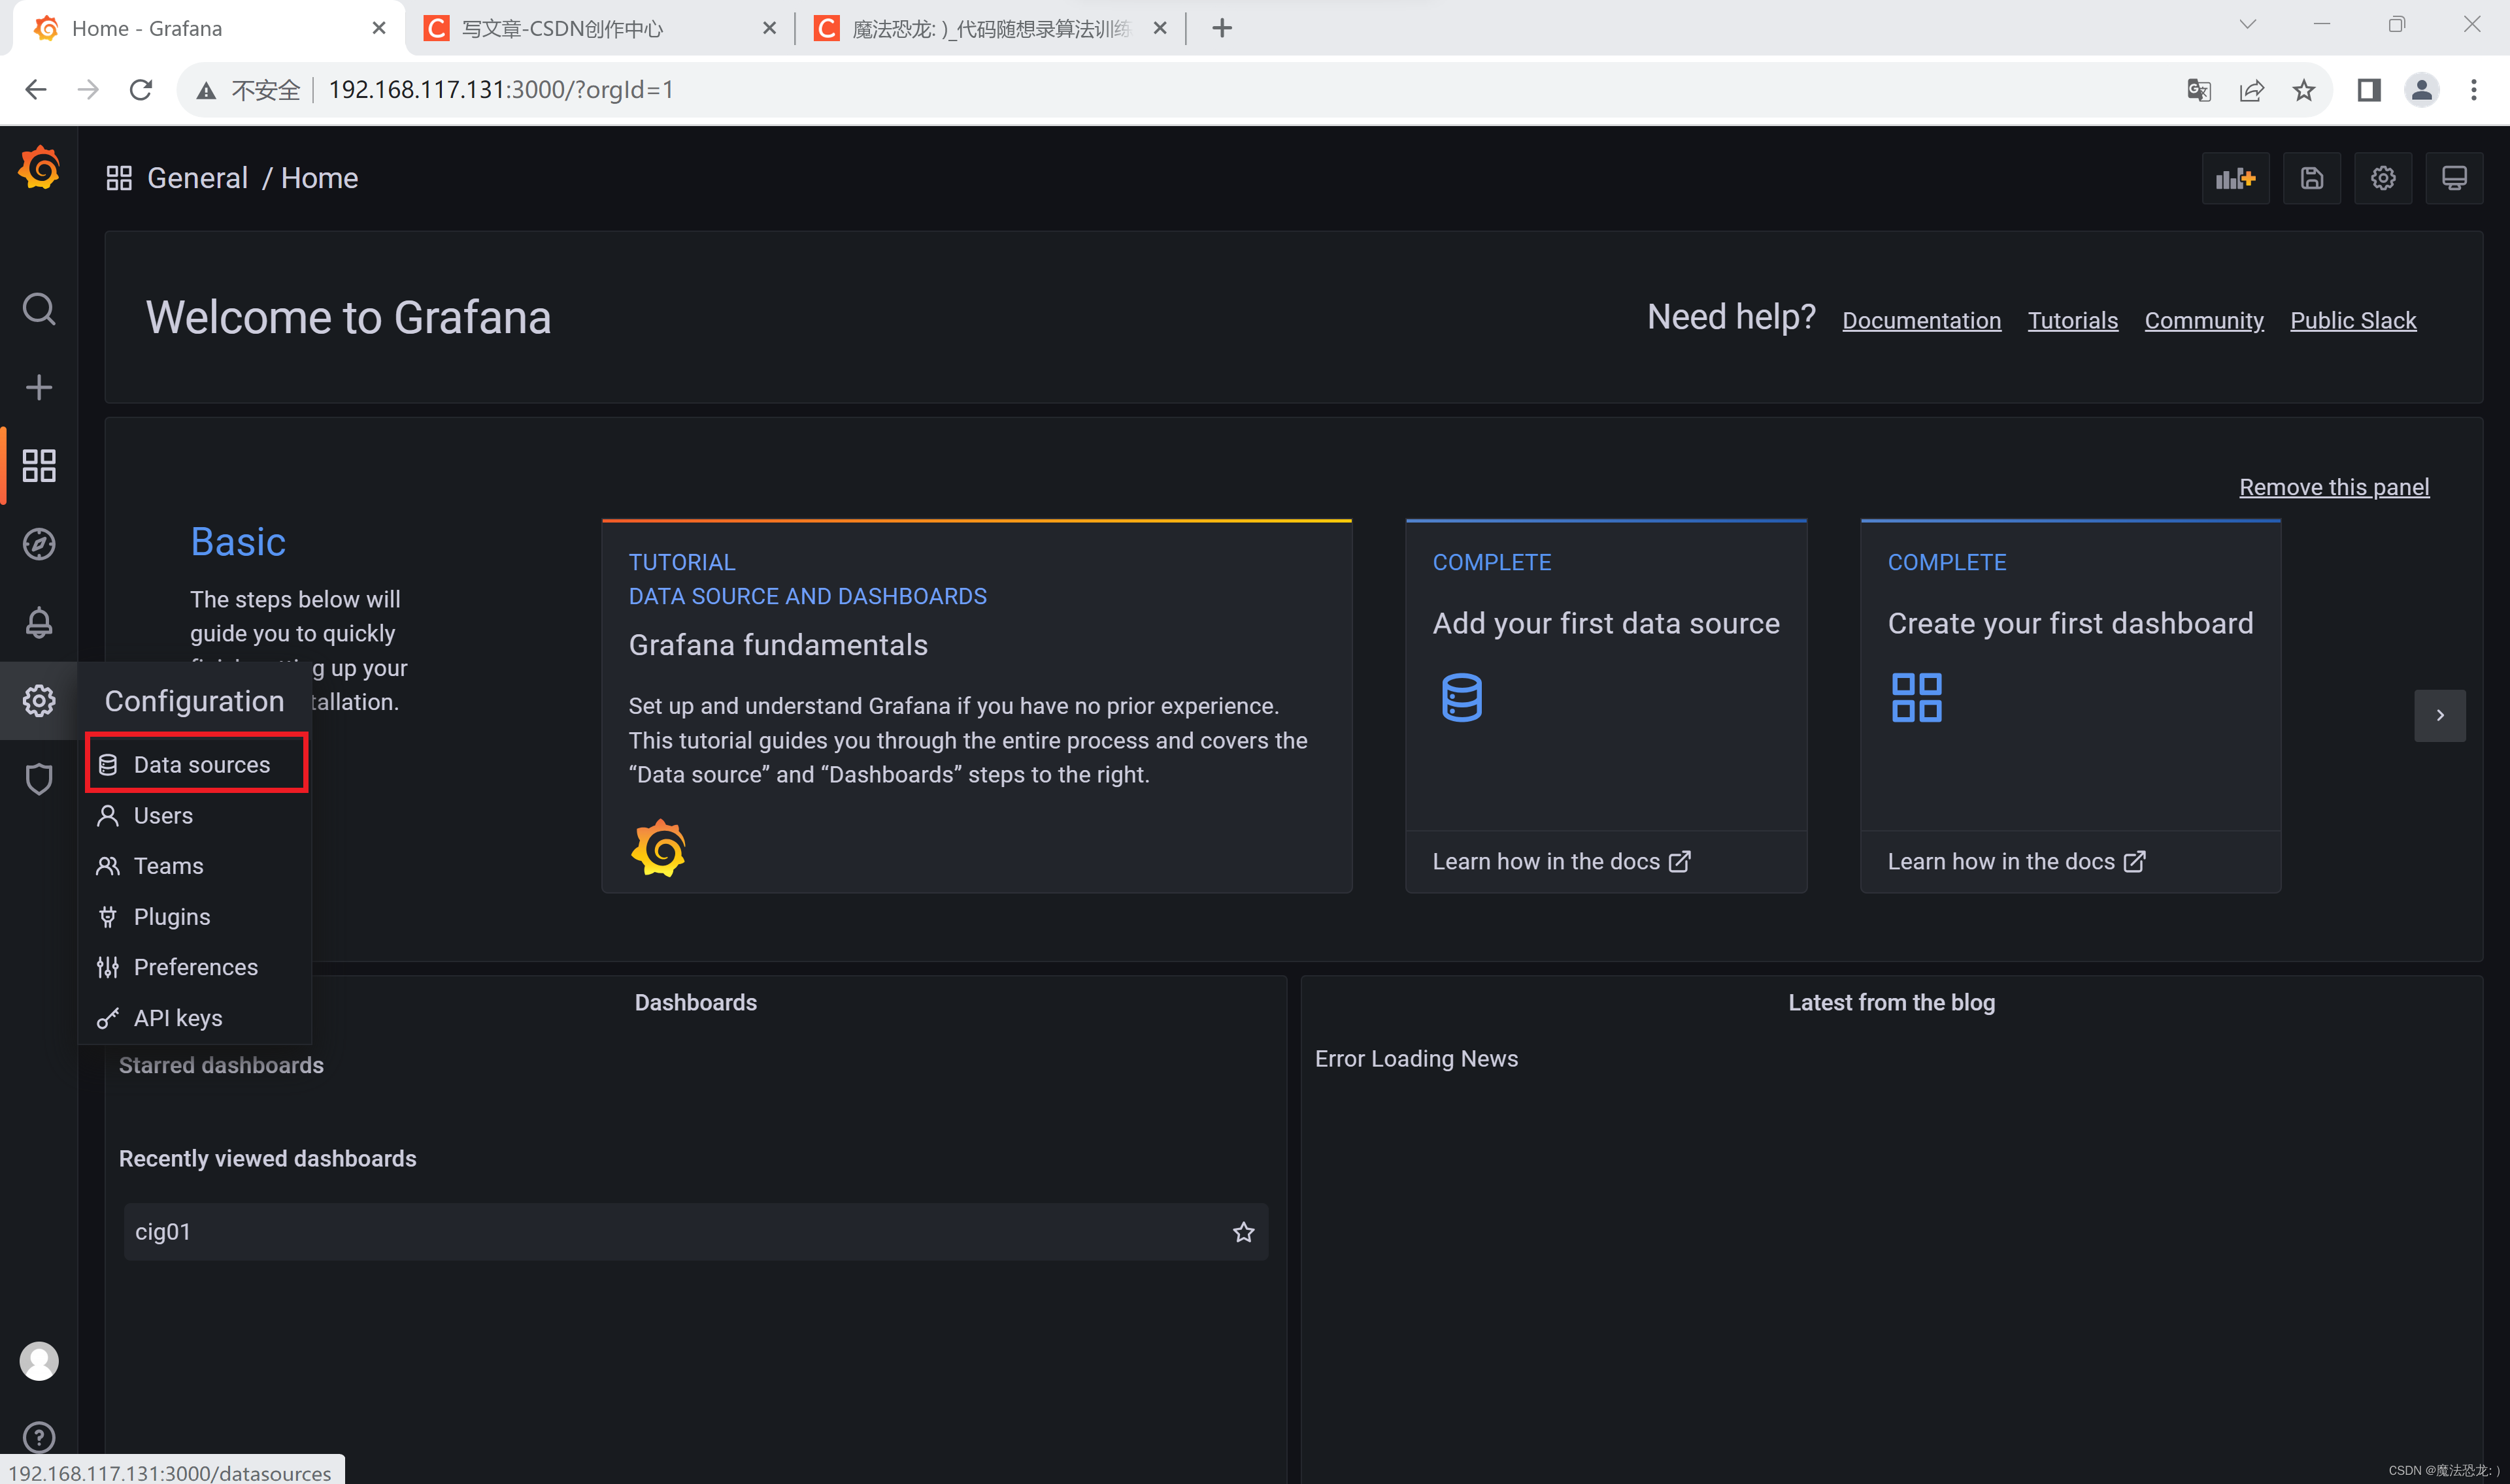The height and width of the screenshot is (1484, 2510).
Task: Open the Help question mark icon
Action: 39,1437
